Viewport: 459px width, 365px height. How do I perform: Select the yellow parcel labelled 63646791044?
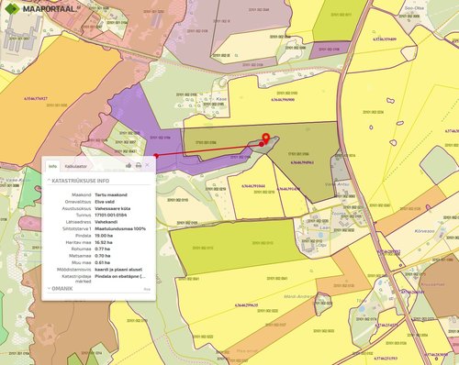pos(253,186)
